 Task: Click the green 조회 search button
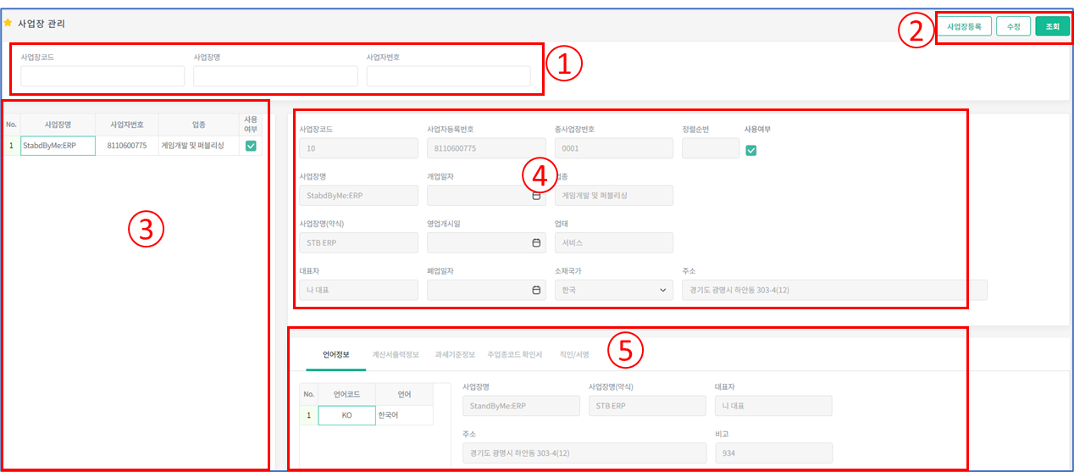coord(1052,26)
